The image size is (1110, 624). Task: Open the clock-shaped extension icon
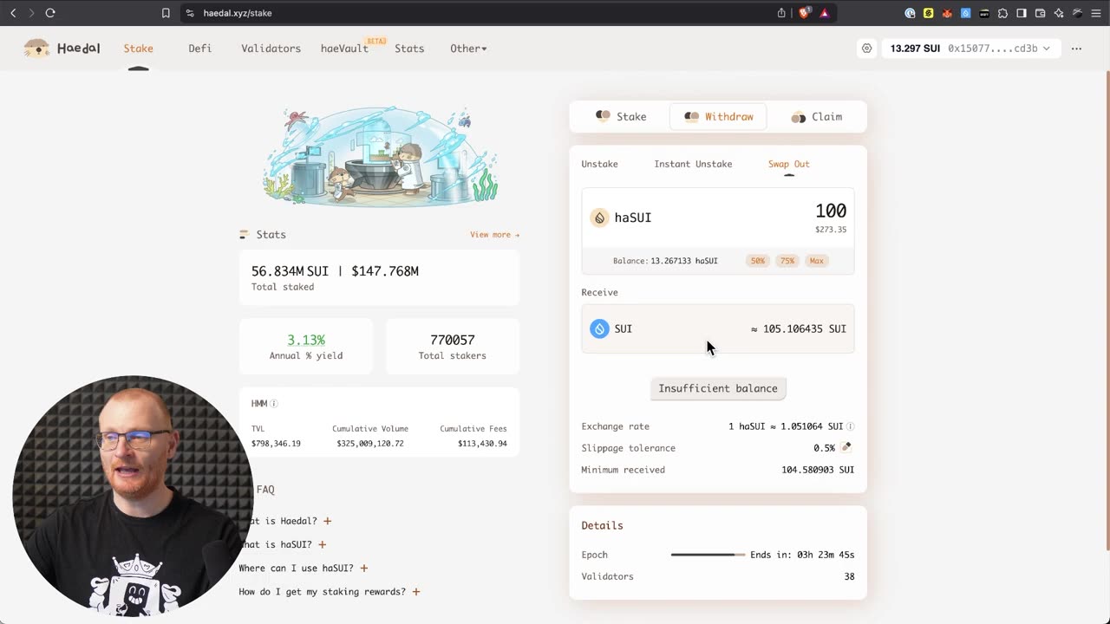(x=910, y=13)
